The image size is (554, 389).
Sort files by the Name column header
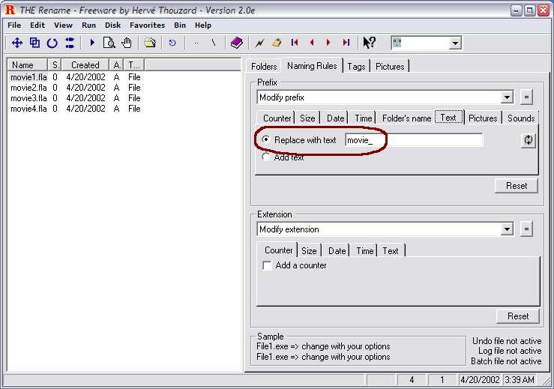pyautogui.click(x=27, y=65)
